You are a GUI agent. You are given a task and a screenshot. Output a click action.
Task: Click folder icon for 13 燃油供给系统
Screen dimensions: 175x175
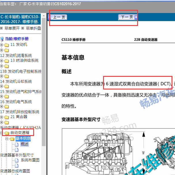point(7,61)
